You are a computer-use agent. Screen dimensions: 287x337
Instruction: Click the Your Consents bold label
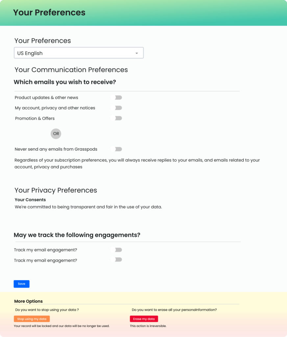point(30,200)
